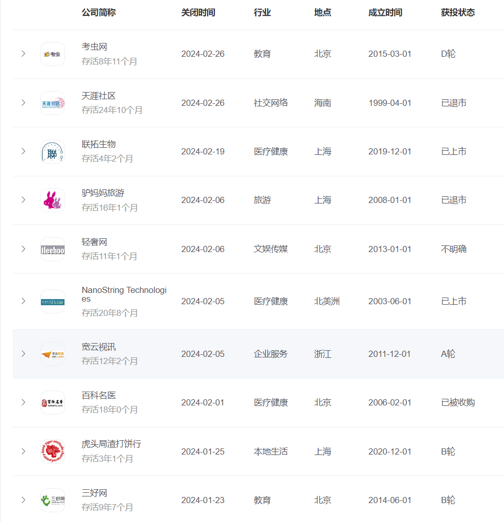Expand the 考虫网 row details
The image size is (504, 522).
24,54
